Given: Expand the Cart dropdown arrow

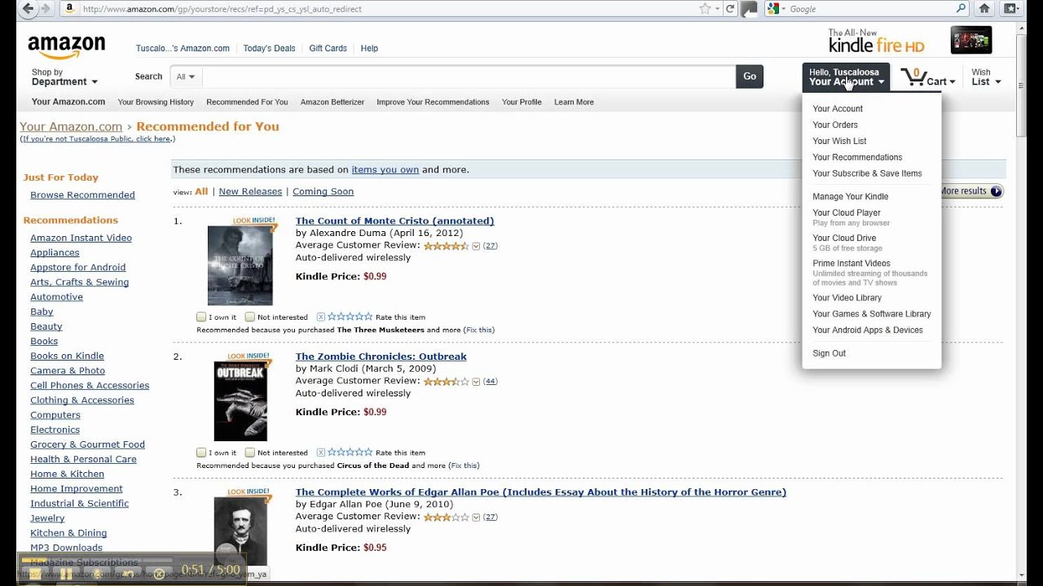Looking at the screenshot, I should (953, 82).
